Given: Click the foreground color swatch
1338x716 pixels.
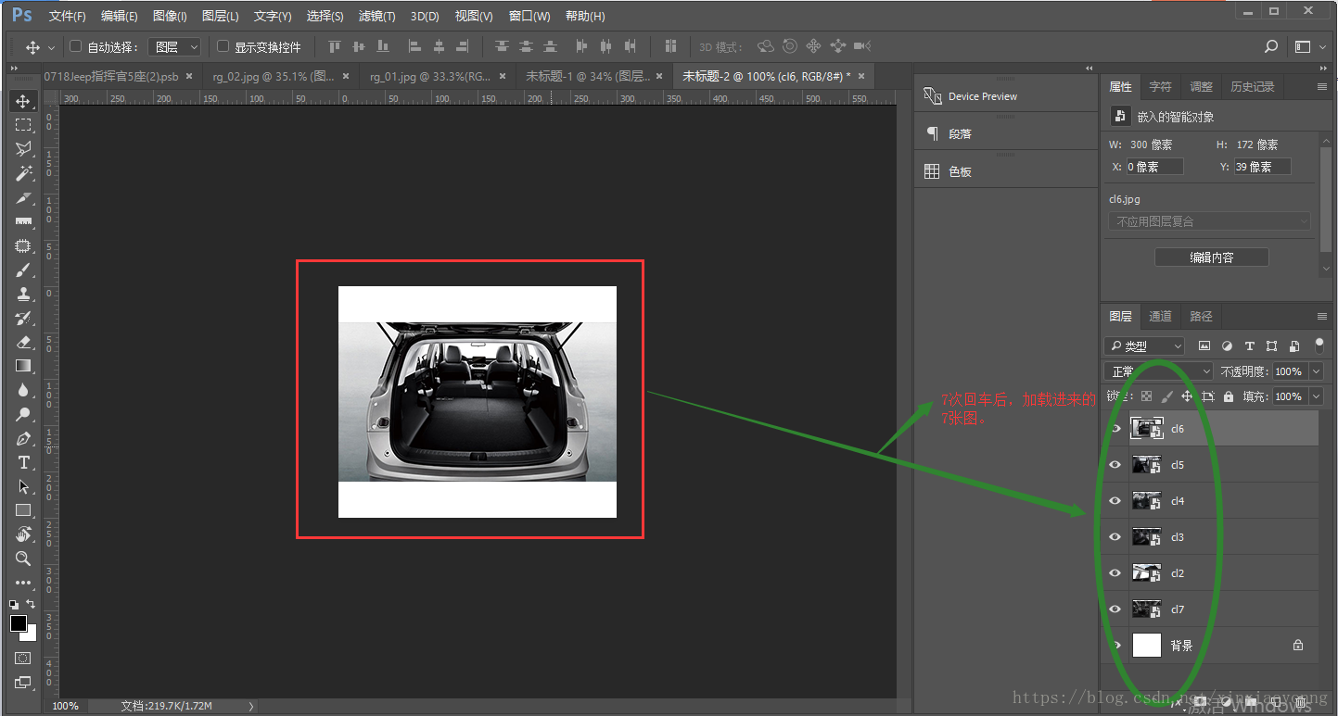Looking at the screenshot, I should tap(19, 623).
